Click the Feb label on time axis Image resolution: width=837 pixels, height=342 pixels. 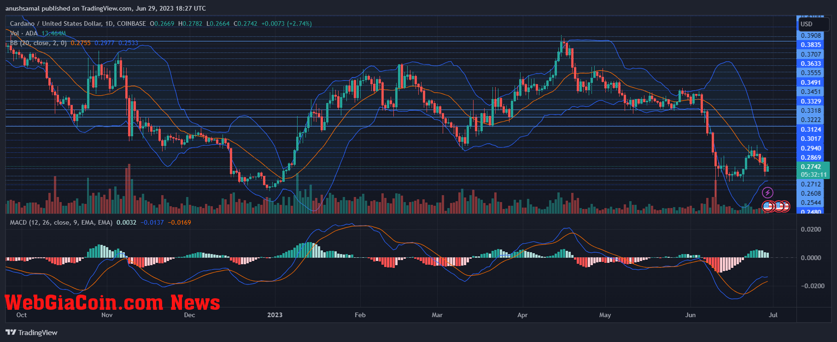(360, 315)
